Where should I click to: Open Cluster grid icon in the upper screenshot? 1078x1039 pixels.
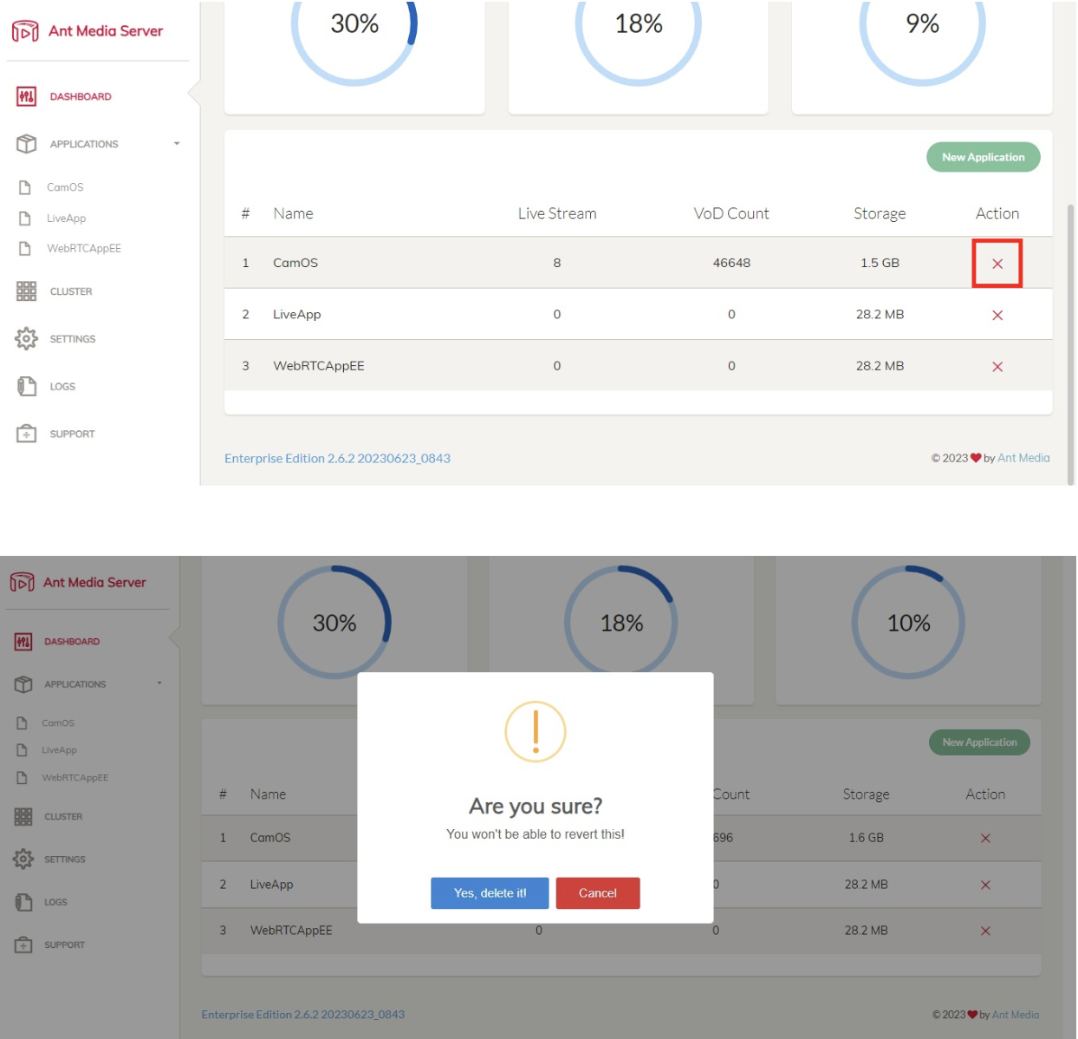coord(26,291)
